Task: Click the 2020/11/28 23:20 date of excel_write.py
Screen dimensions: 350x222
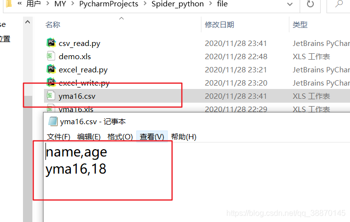Action: 236,83
